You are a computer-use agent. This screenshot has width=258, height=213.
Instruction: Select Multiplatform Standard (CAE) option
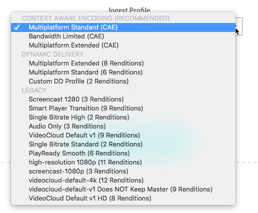tap(123, 27)
